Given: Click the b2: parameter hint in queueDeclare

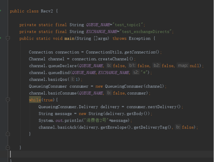Looking at the screenshot, I should coord(156,66).
